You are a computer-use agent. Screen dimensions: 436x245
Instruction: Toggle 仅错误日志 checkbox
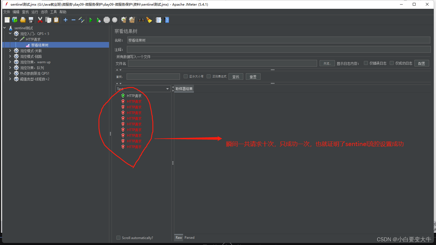366,63
